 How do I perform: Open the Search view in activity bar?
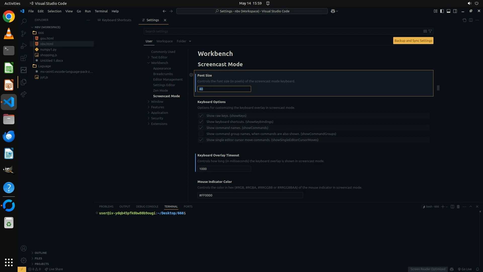point(24,21)
